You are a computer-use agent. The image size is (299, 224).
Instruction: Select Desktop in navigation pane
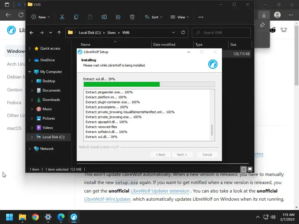pyautogui.click(x=49, y=81)
